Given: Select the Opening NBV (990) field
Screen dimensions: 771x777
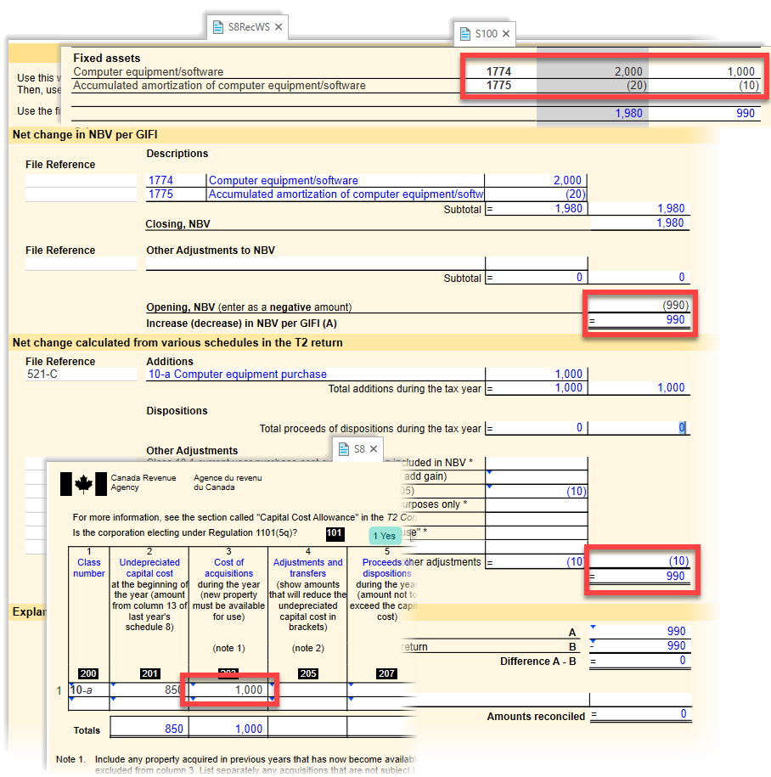Looking at the screenshot, I should (x=639, y=305).
